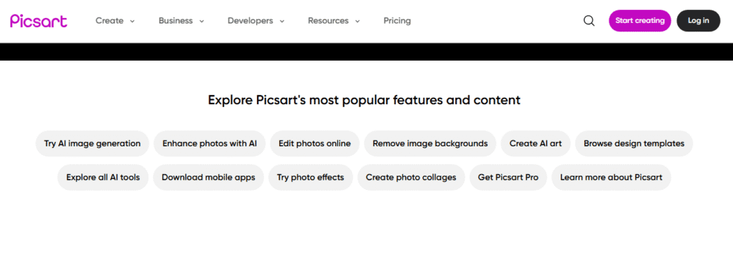Open the Create nav item
This screenshot has width=733, height=262.
(x=110, y=21)
